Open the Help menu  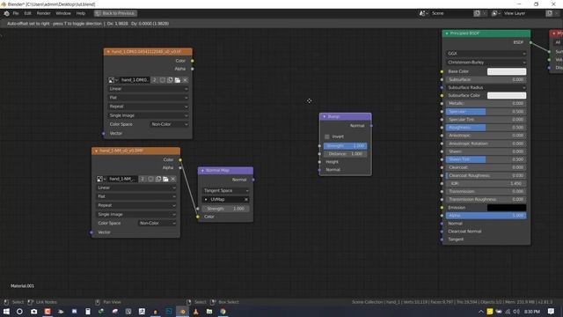(x=81, y=13)
